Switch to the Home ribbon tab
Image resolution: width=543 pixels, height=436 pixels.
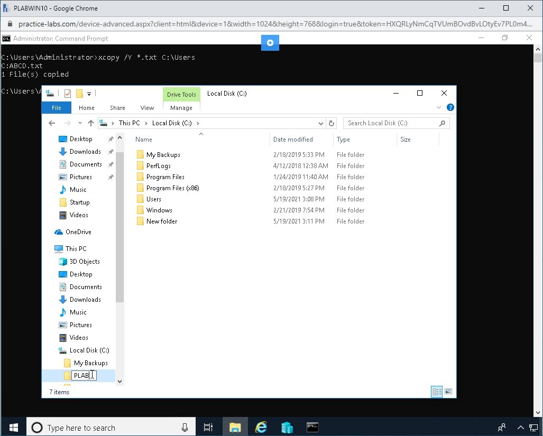(87, 108)
